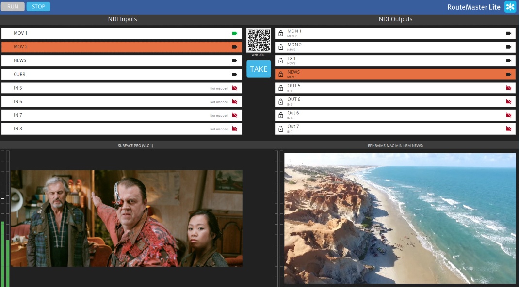Click the STOP button
This screenshot has height=287, width=519.
point(38,7)
